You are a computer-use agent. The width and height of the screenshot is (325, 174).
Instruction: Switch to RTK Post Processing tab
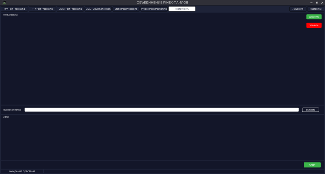point(42,9)
